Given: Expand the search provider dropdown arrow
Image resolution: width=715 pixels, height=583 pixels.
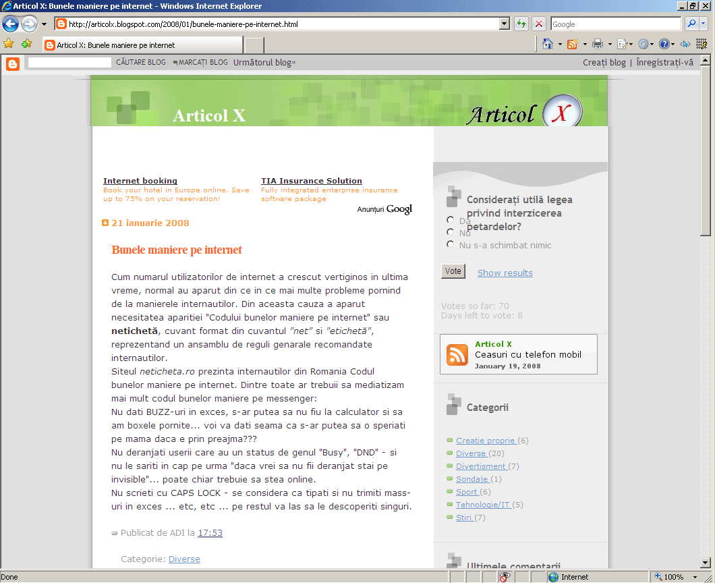Looking at the screenshot, I should coord(705,24).
